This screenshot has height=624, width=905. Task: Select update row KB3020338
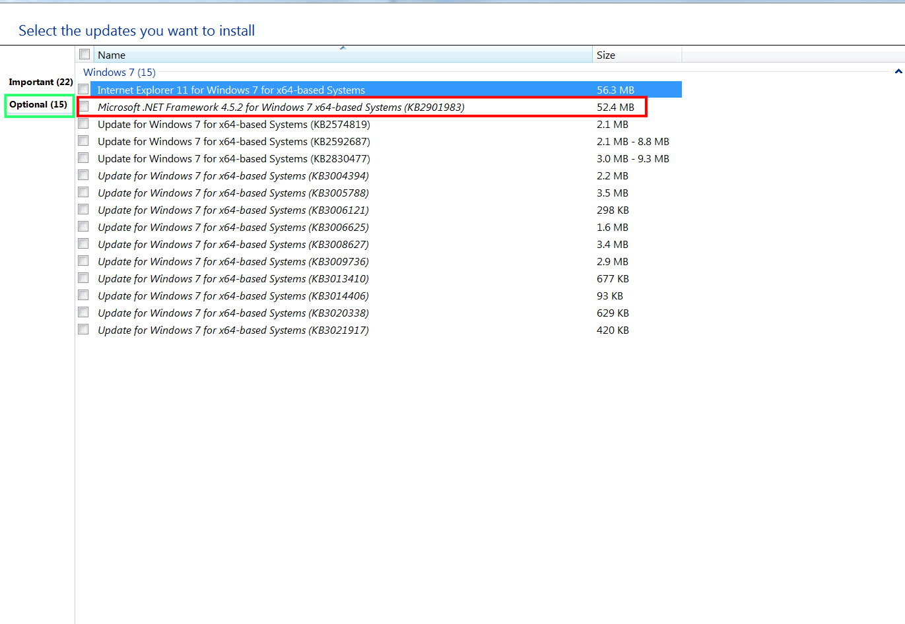click(380, 313)
